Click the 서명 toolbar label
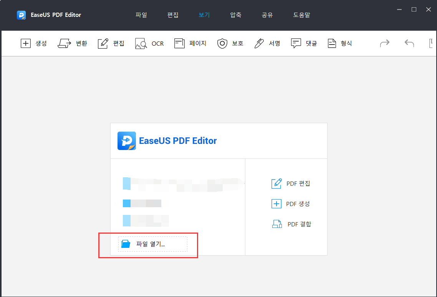 coord(275,43)
